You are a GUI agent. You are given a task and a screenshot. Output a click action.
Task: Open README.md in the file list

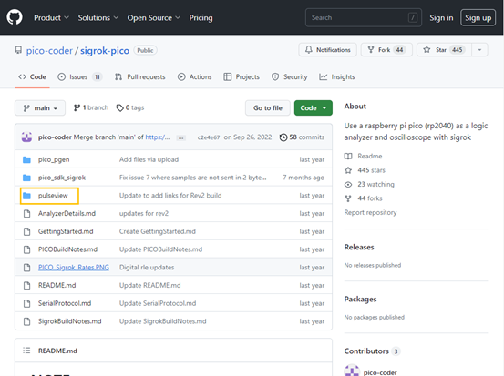[57, 286]
